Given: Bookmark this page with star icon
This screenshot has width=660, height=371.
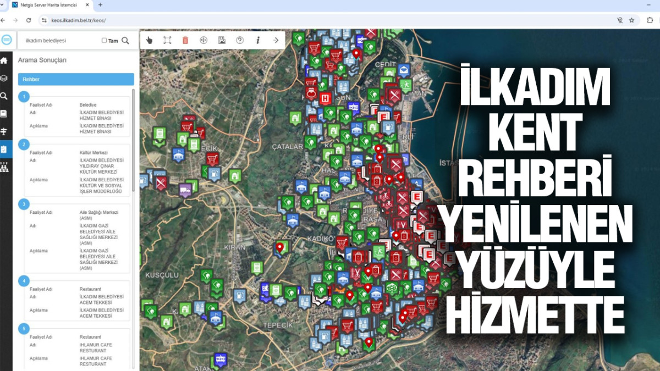Looking at the screenshot, I should 631,20.
